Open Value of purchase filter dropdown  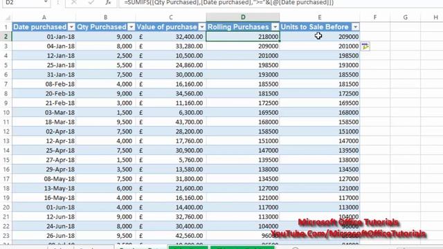click(x=201, y=27)
